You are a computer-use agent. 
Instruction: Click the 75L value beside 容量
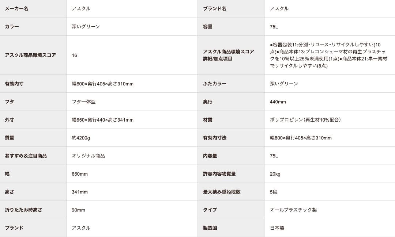coord(274,27)
